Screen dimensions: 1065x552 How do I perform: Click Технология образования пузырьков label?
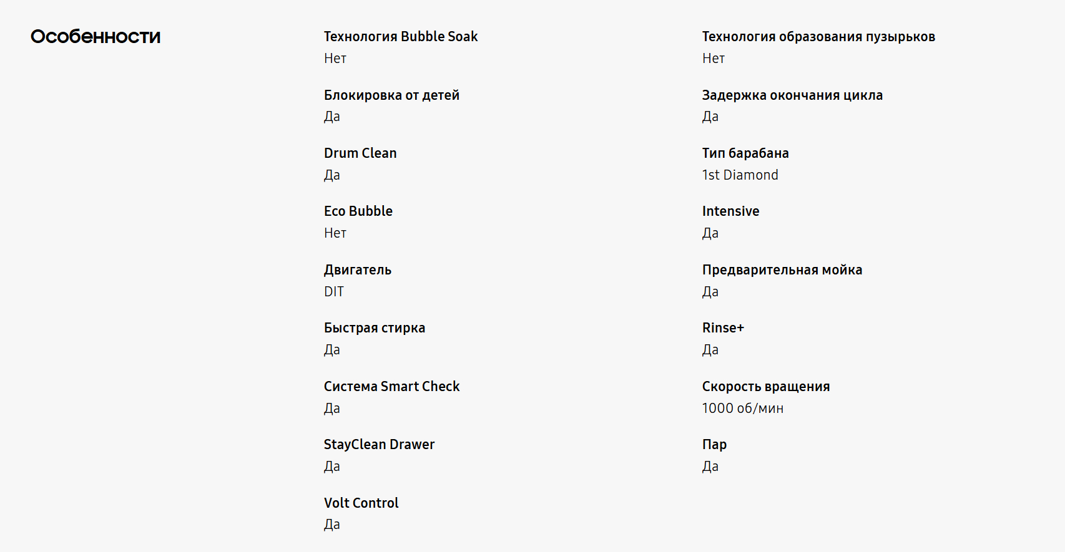(x=818, y=37)
